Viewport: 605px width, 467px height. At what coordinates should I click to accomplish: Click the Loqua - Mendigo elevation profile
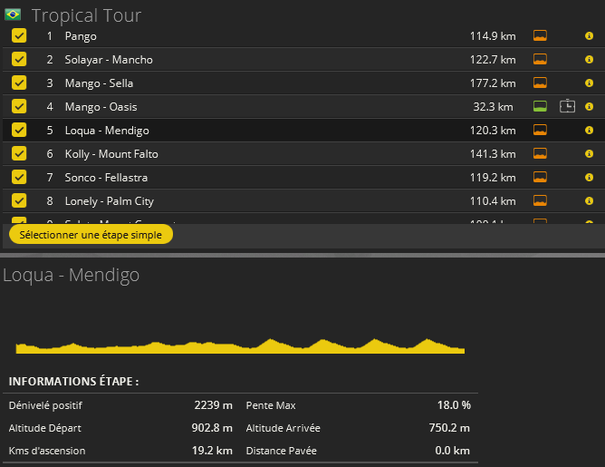point(240,345)
